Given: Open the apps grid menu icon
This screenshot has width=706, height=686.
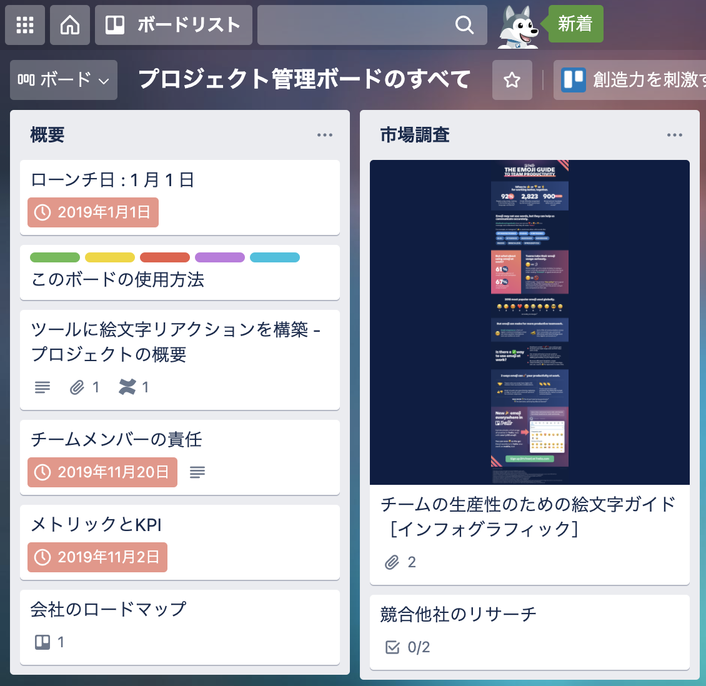Looking at the screenshot, I should [25, 25].
